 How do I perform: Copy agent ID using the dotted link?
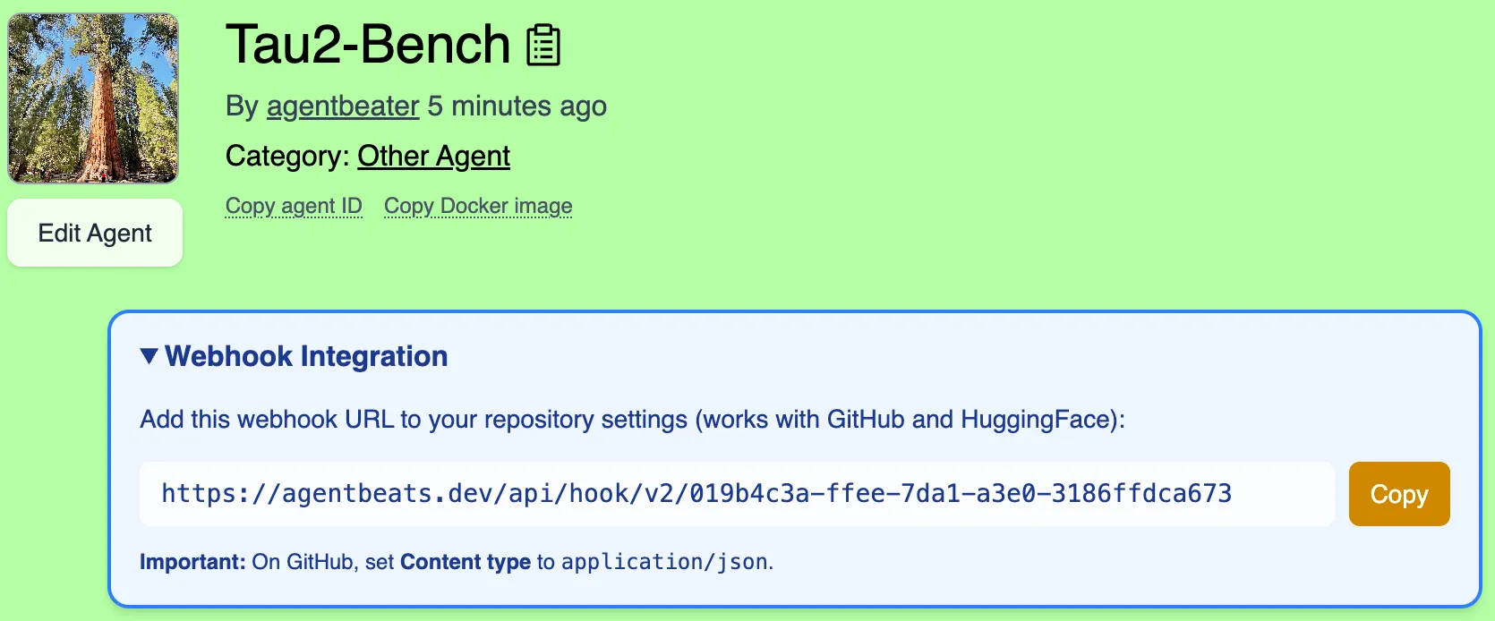pyautogui.click(x=294, y=206)
